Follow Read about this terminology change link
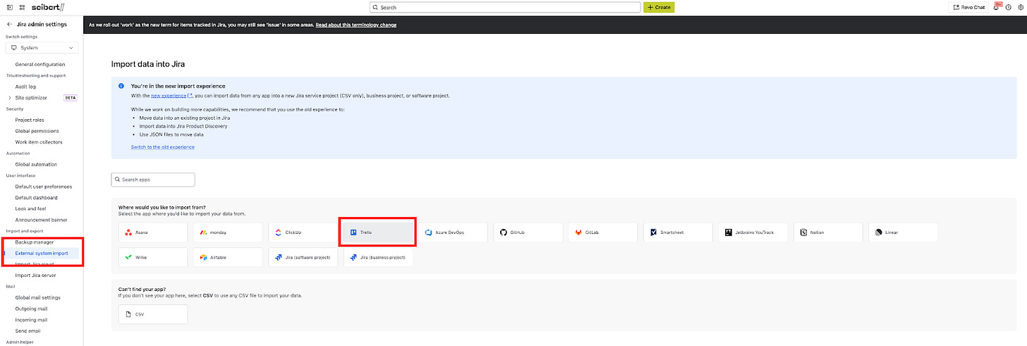 click(x=356, y=25)
